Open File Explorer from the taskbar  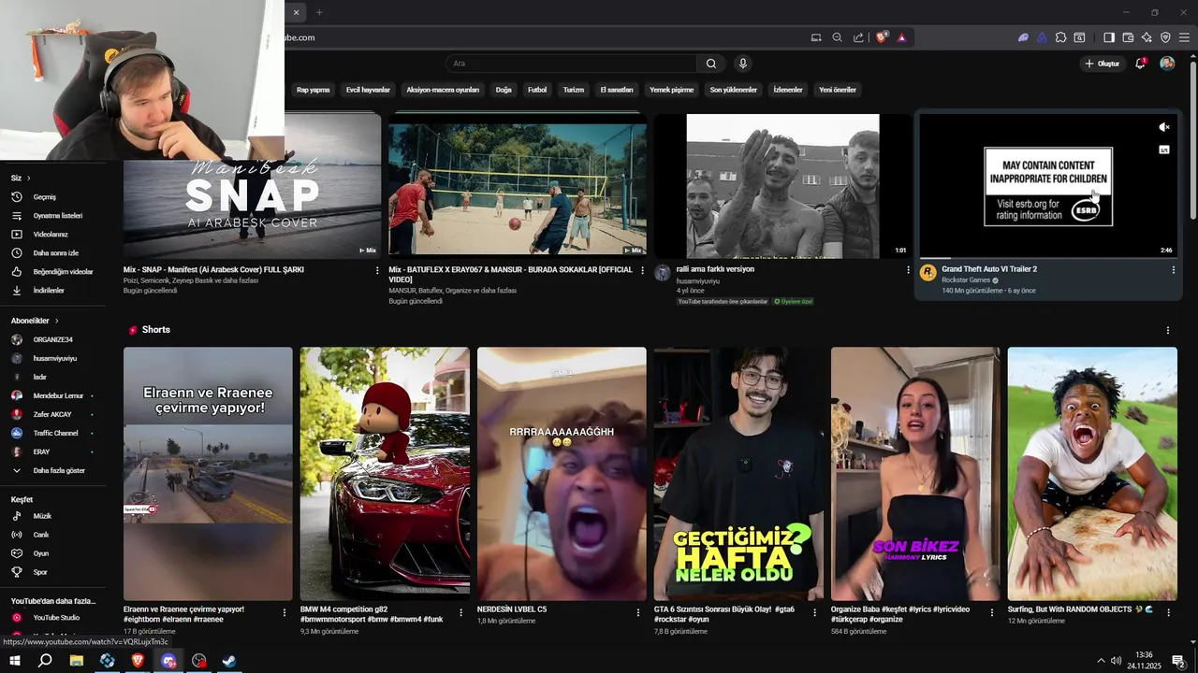click(x=77, y=661)
